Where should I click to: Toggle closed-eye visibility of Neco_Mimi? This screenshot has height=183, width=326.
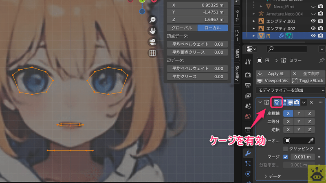313,7
